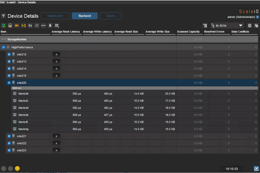Open the admin user menu arrow
This screenshot has width=260, height=173.
coord(257,17)
